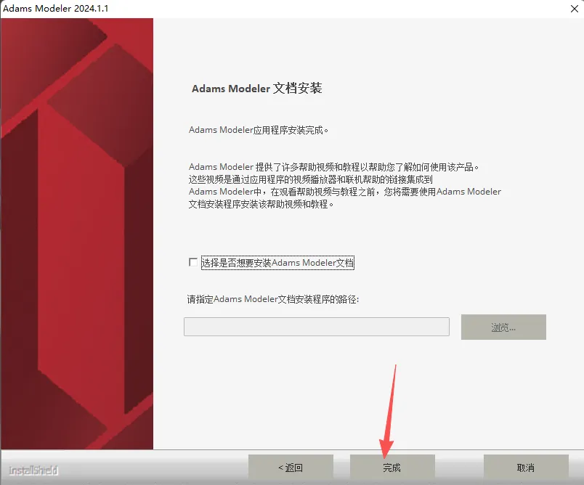Go back with the <返回 button
This screenshot has height=485, width=584.
pos(291,468)
